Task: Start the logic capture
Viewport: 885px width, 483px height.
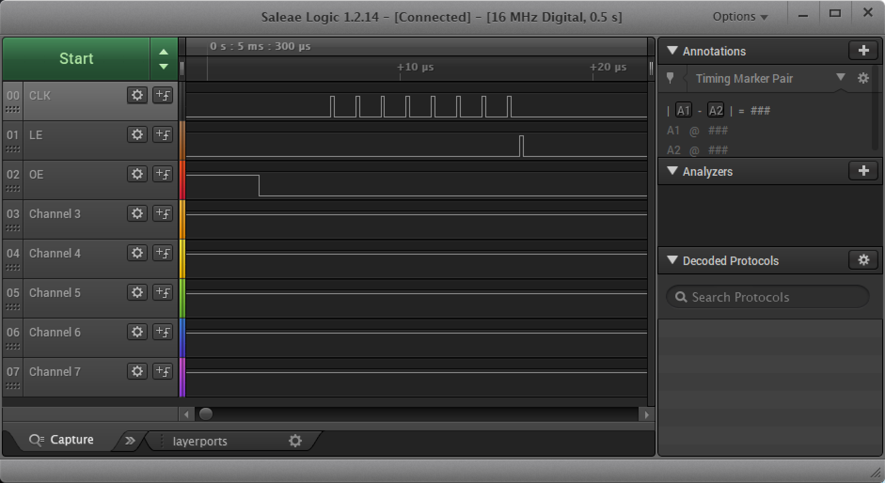Action: 76,59
